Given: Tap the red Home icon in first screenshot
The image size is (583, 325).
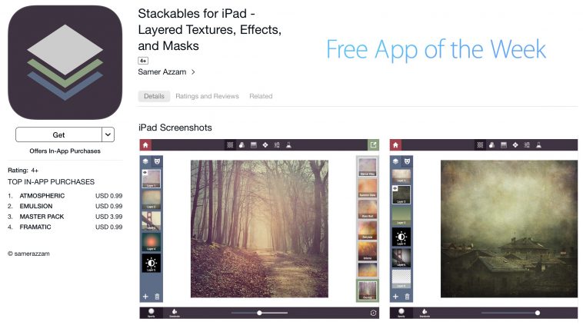Looking at the screenshot, I should (145, 145).
